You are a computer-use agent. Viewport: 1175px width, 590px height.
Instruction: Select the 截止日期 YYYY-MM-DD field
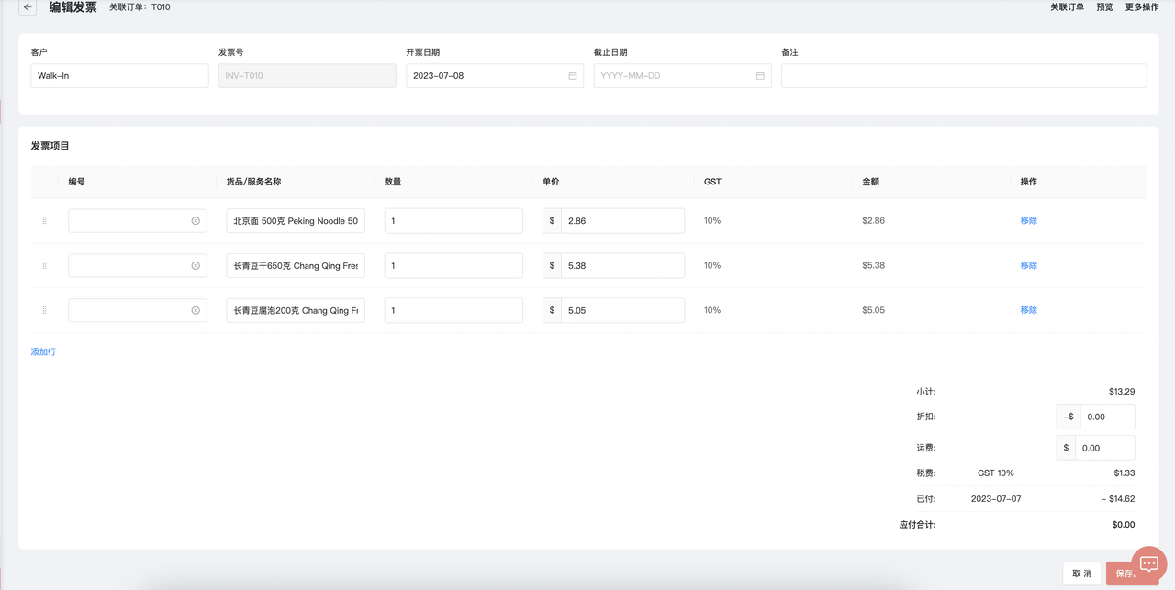pyautogui.click(x=682, y=76)
